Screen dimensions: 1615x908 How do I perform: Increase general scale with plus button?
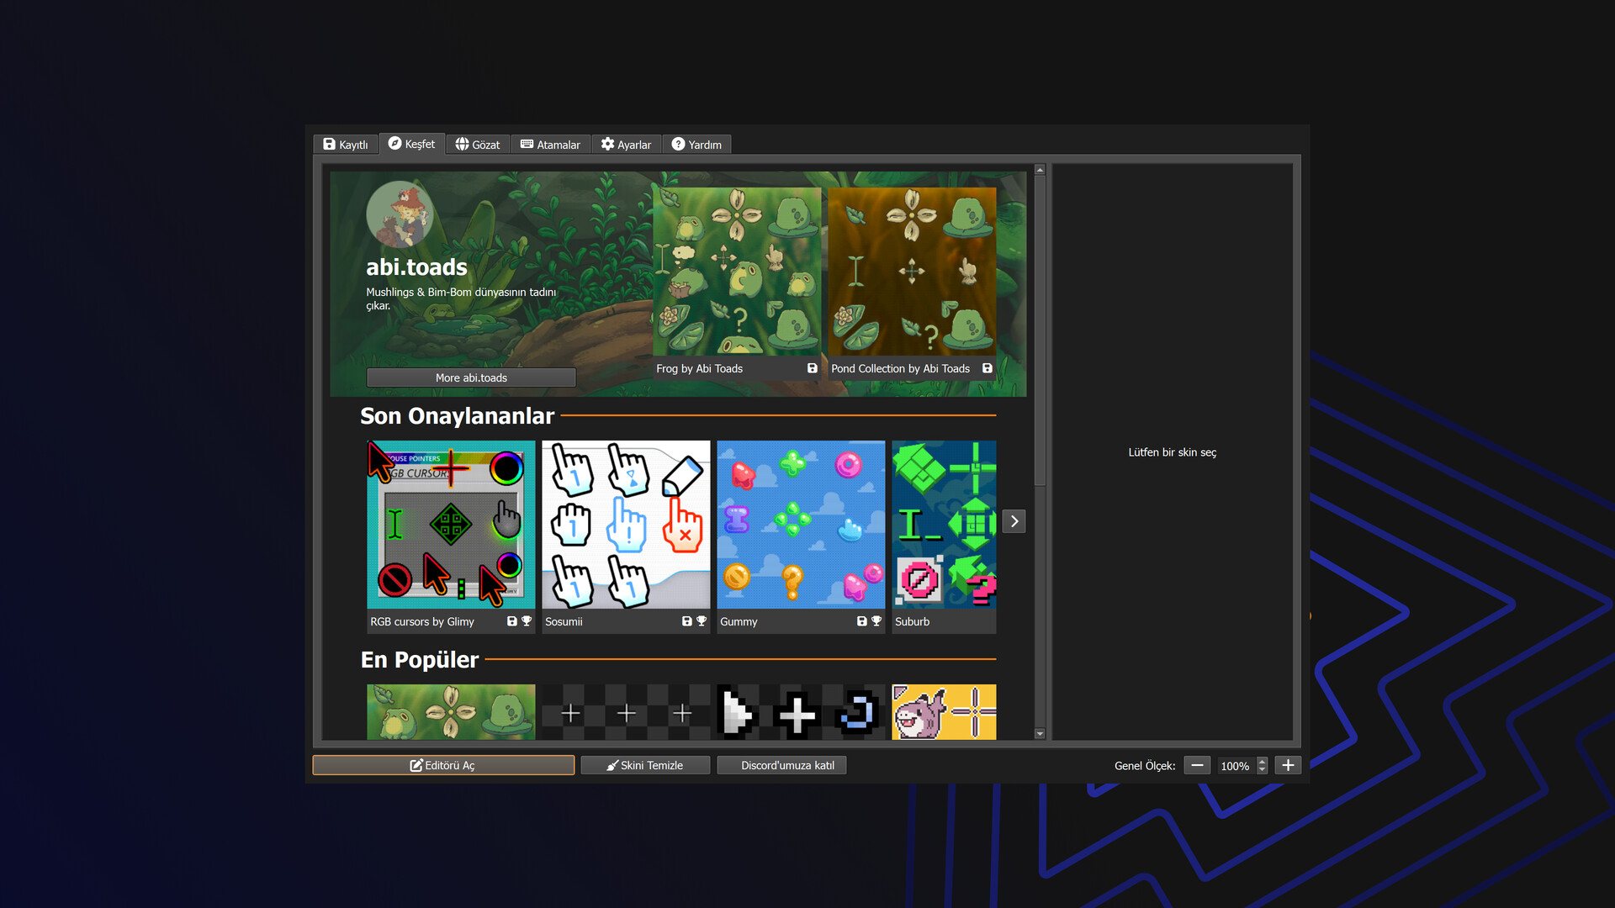1288,765
